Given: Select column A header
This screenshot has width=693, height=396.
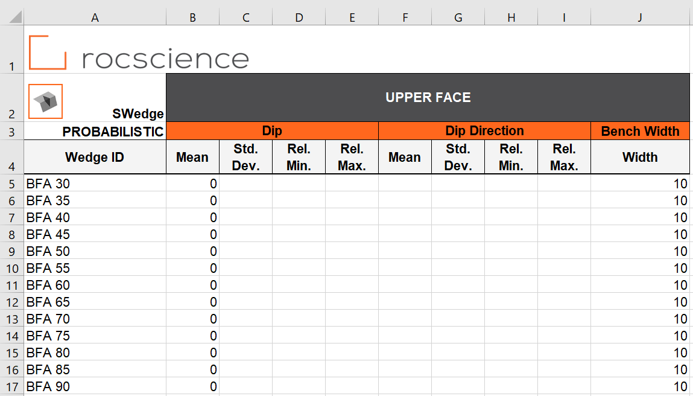Looking at the screenshot, I should pyautogui.click(x=95, y=18).
